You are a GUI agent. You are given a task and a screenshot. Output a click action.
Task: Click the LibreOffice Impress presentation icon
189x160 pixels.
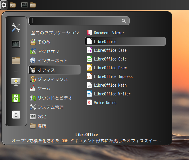(x=89, y=76)
